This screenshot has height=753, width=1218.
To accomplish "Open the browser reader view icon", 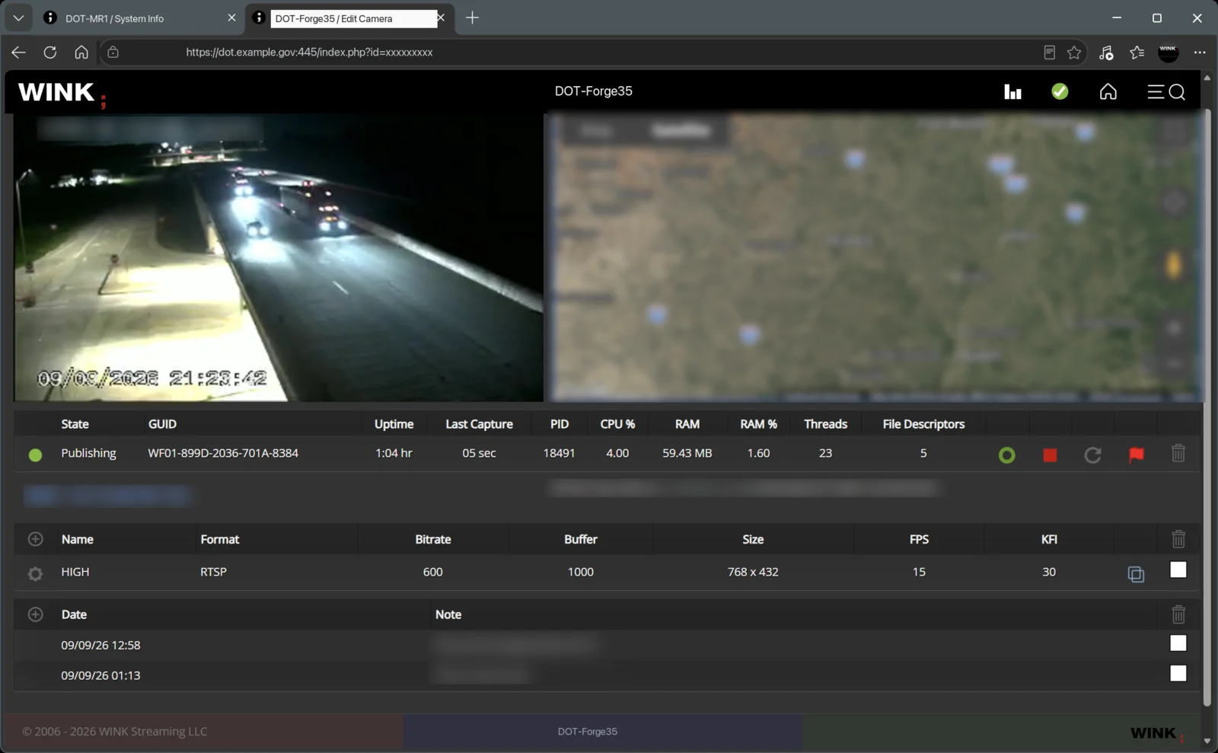I will (x=1049, y=52).
